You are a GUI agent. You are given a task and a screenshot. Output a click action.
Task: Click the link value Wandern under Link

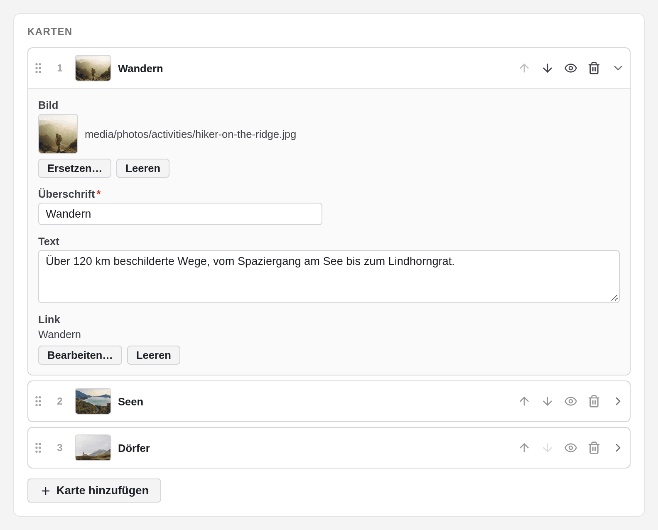click(x=59, y=334)
